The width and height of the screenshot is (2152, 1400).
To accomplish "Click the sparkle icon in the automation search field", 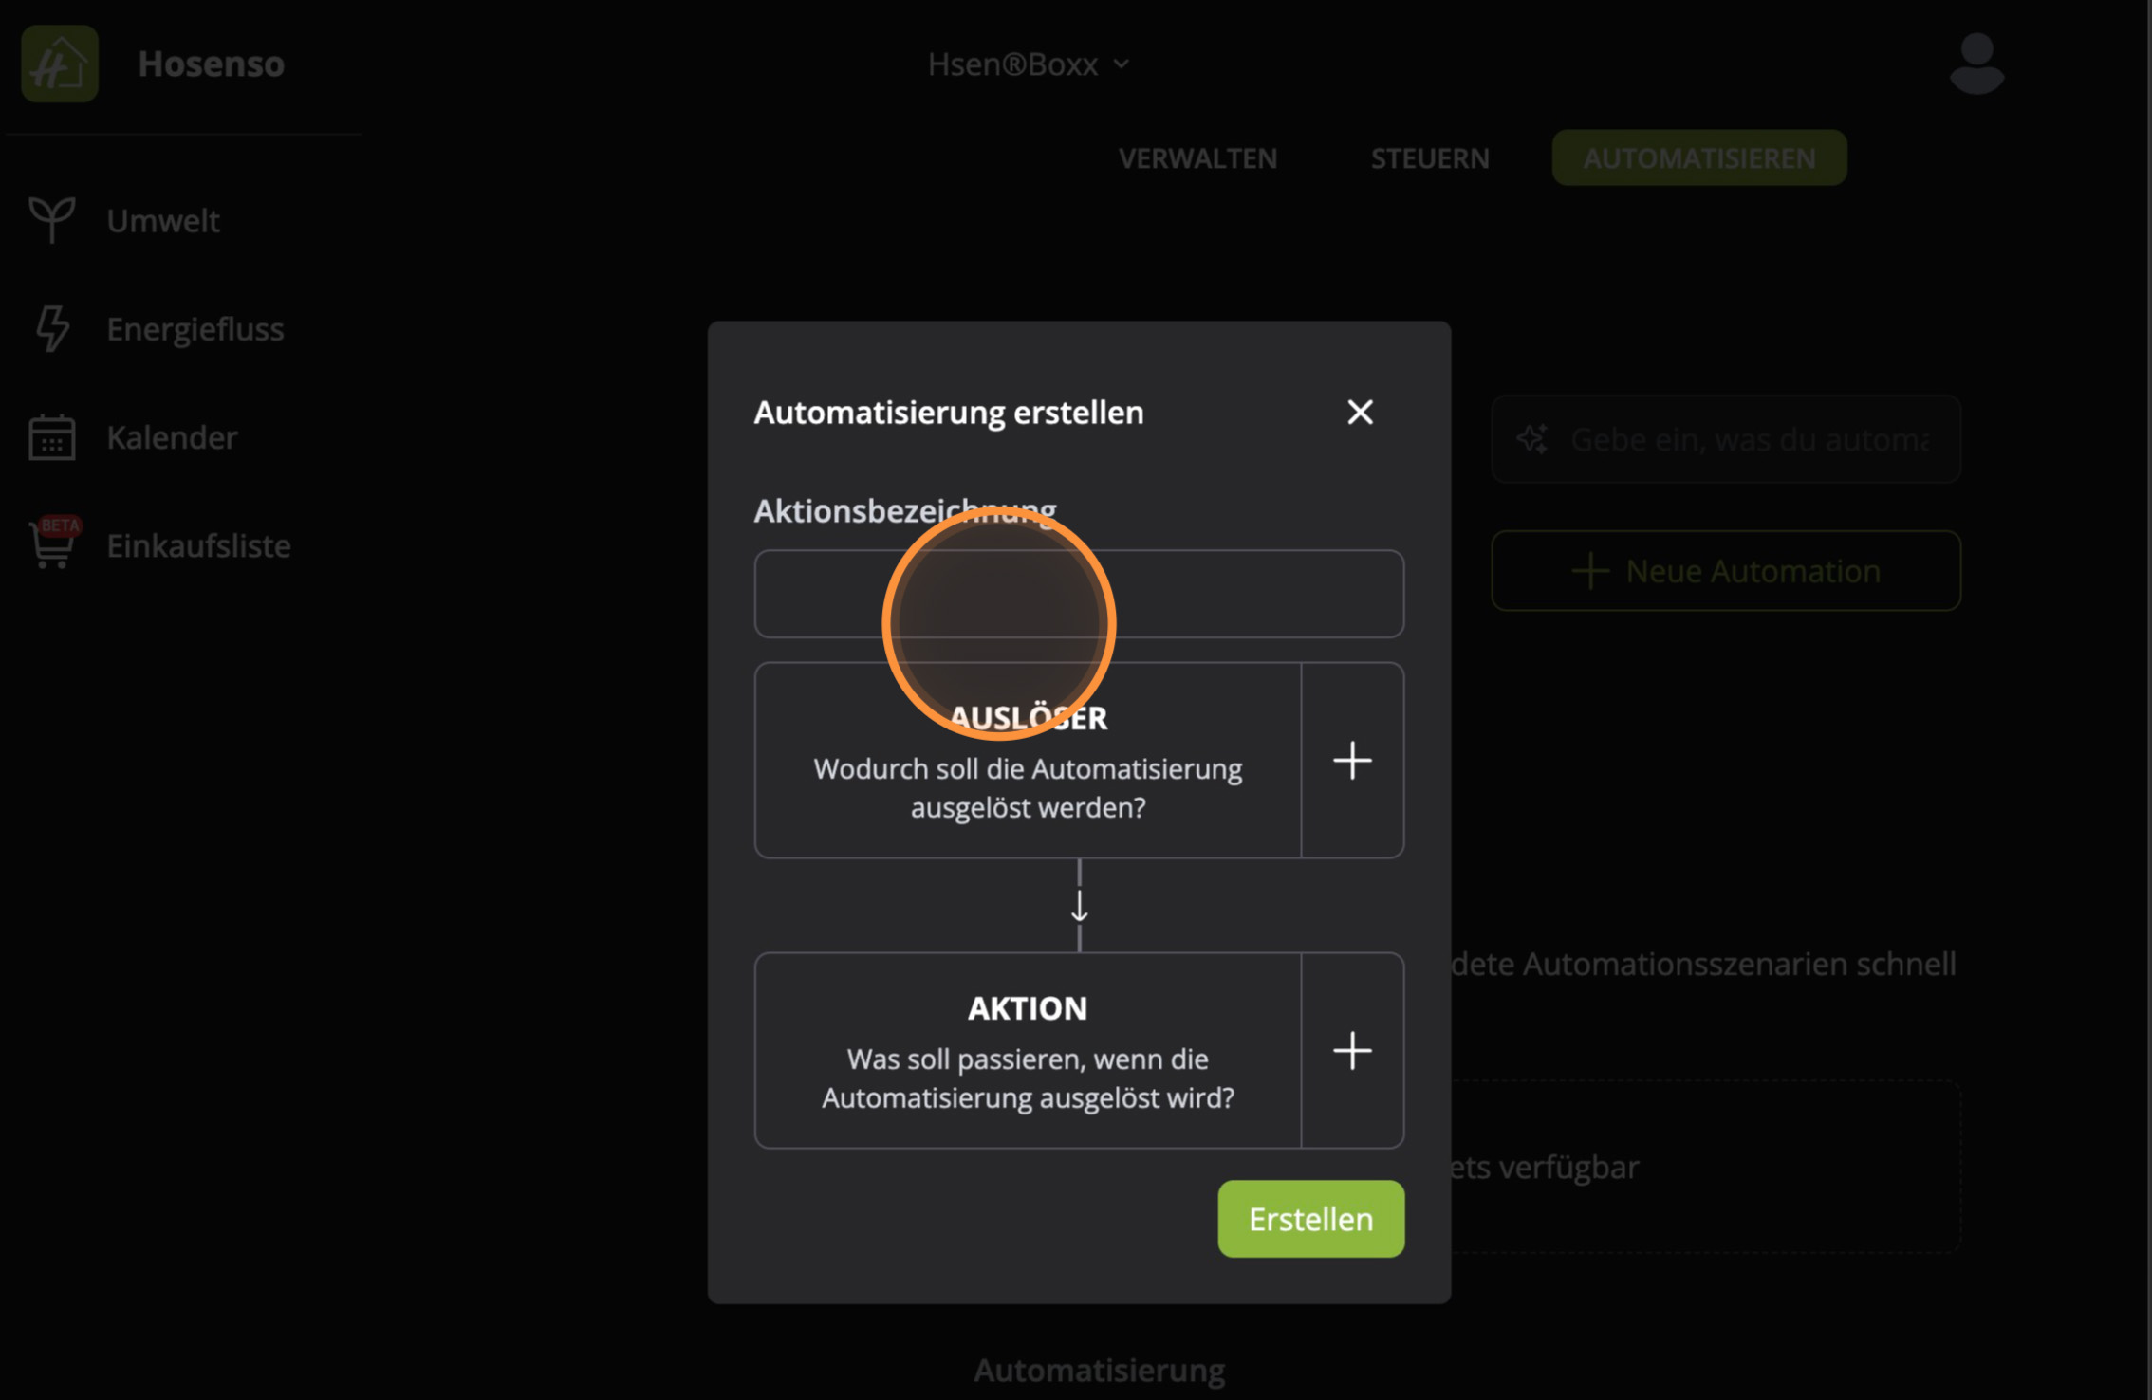I will coord(1532,439).
